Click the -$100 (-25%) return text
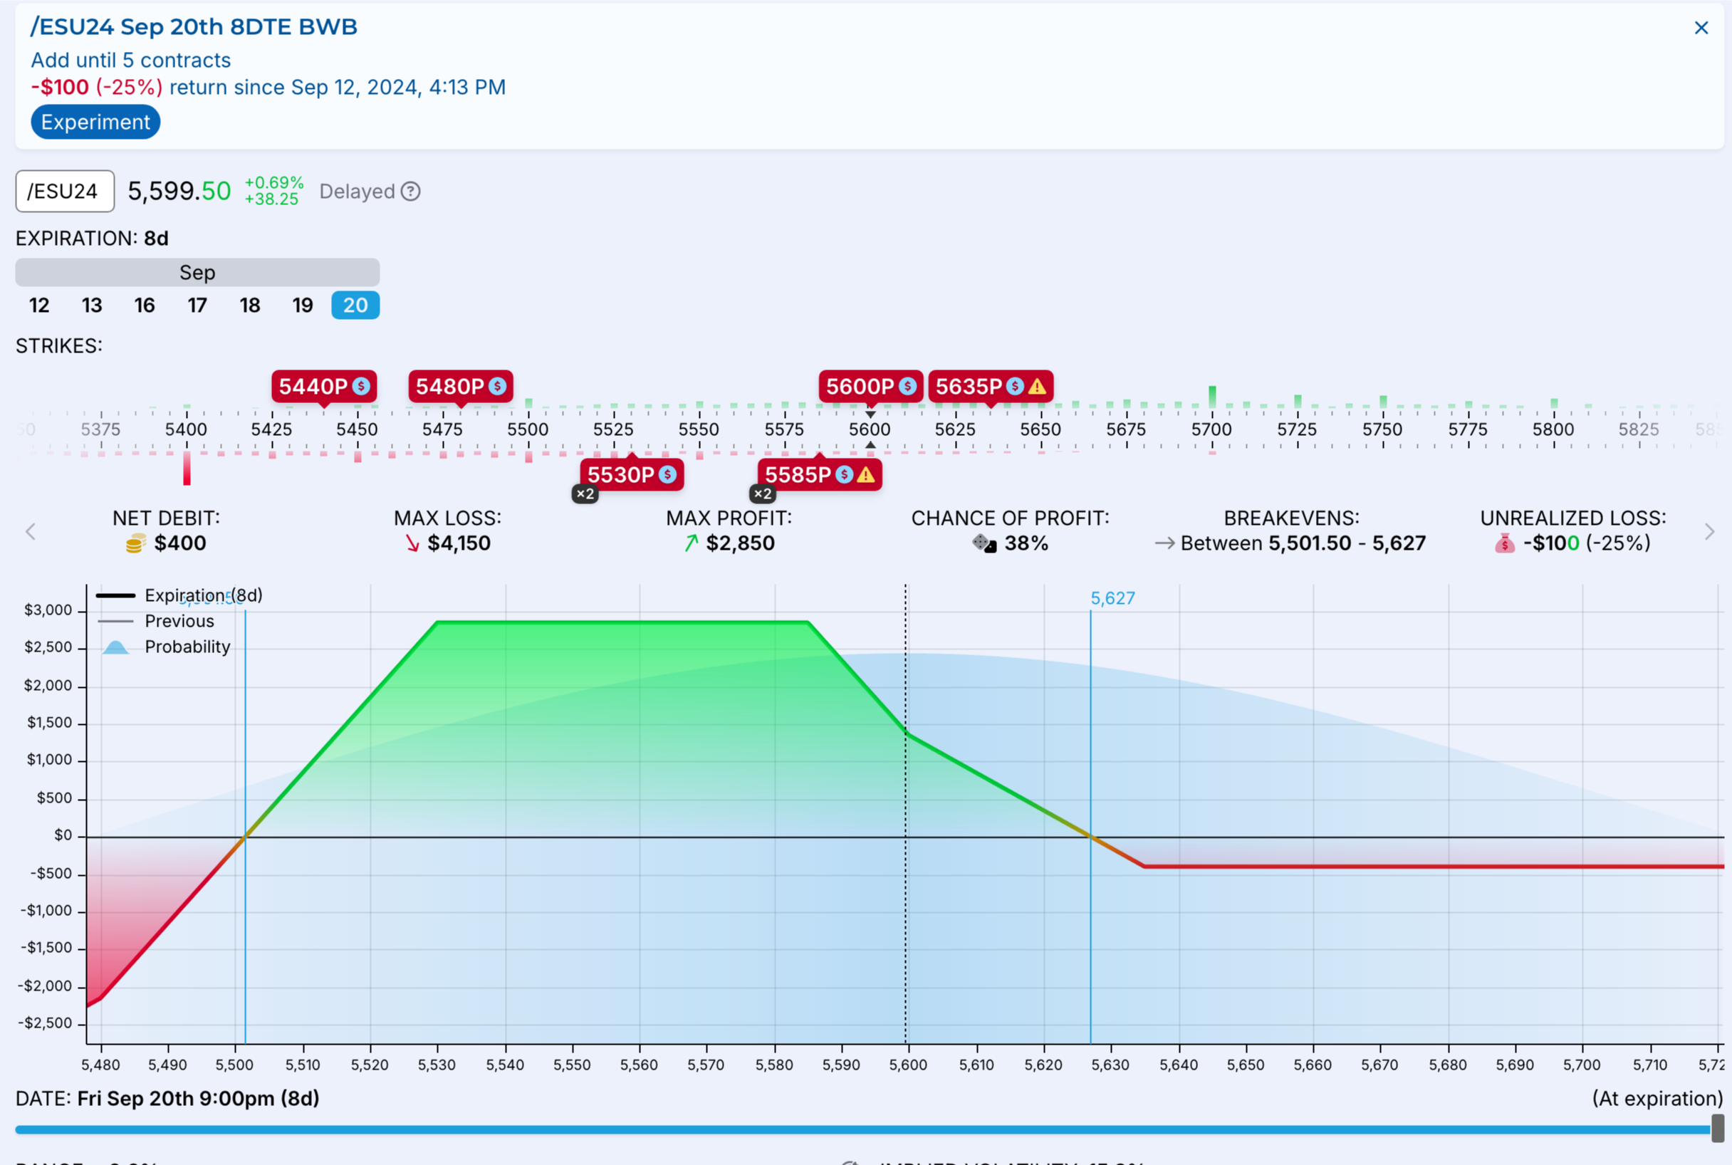This screenshot has width=1732, height=1165. tap(97, 87)
